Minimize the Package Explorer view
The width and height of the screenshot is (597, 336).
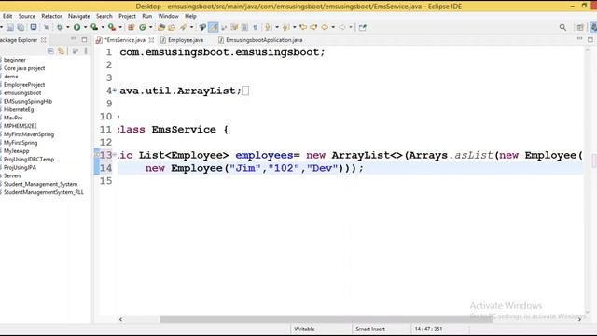click(74, 39)
